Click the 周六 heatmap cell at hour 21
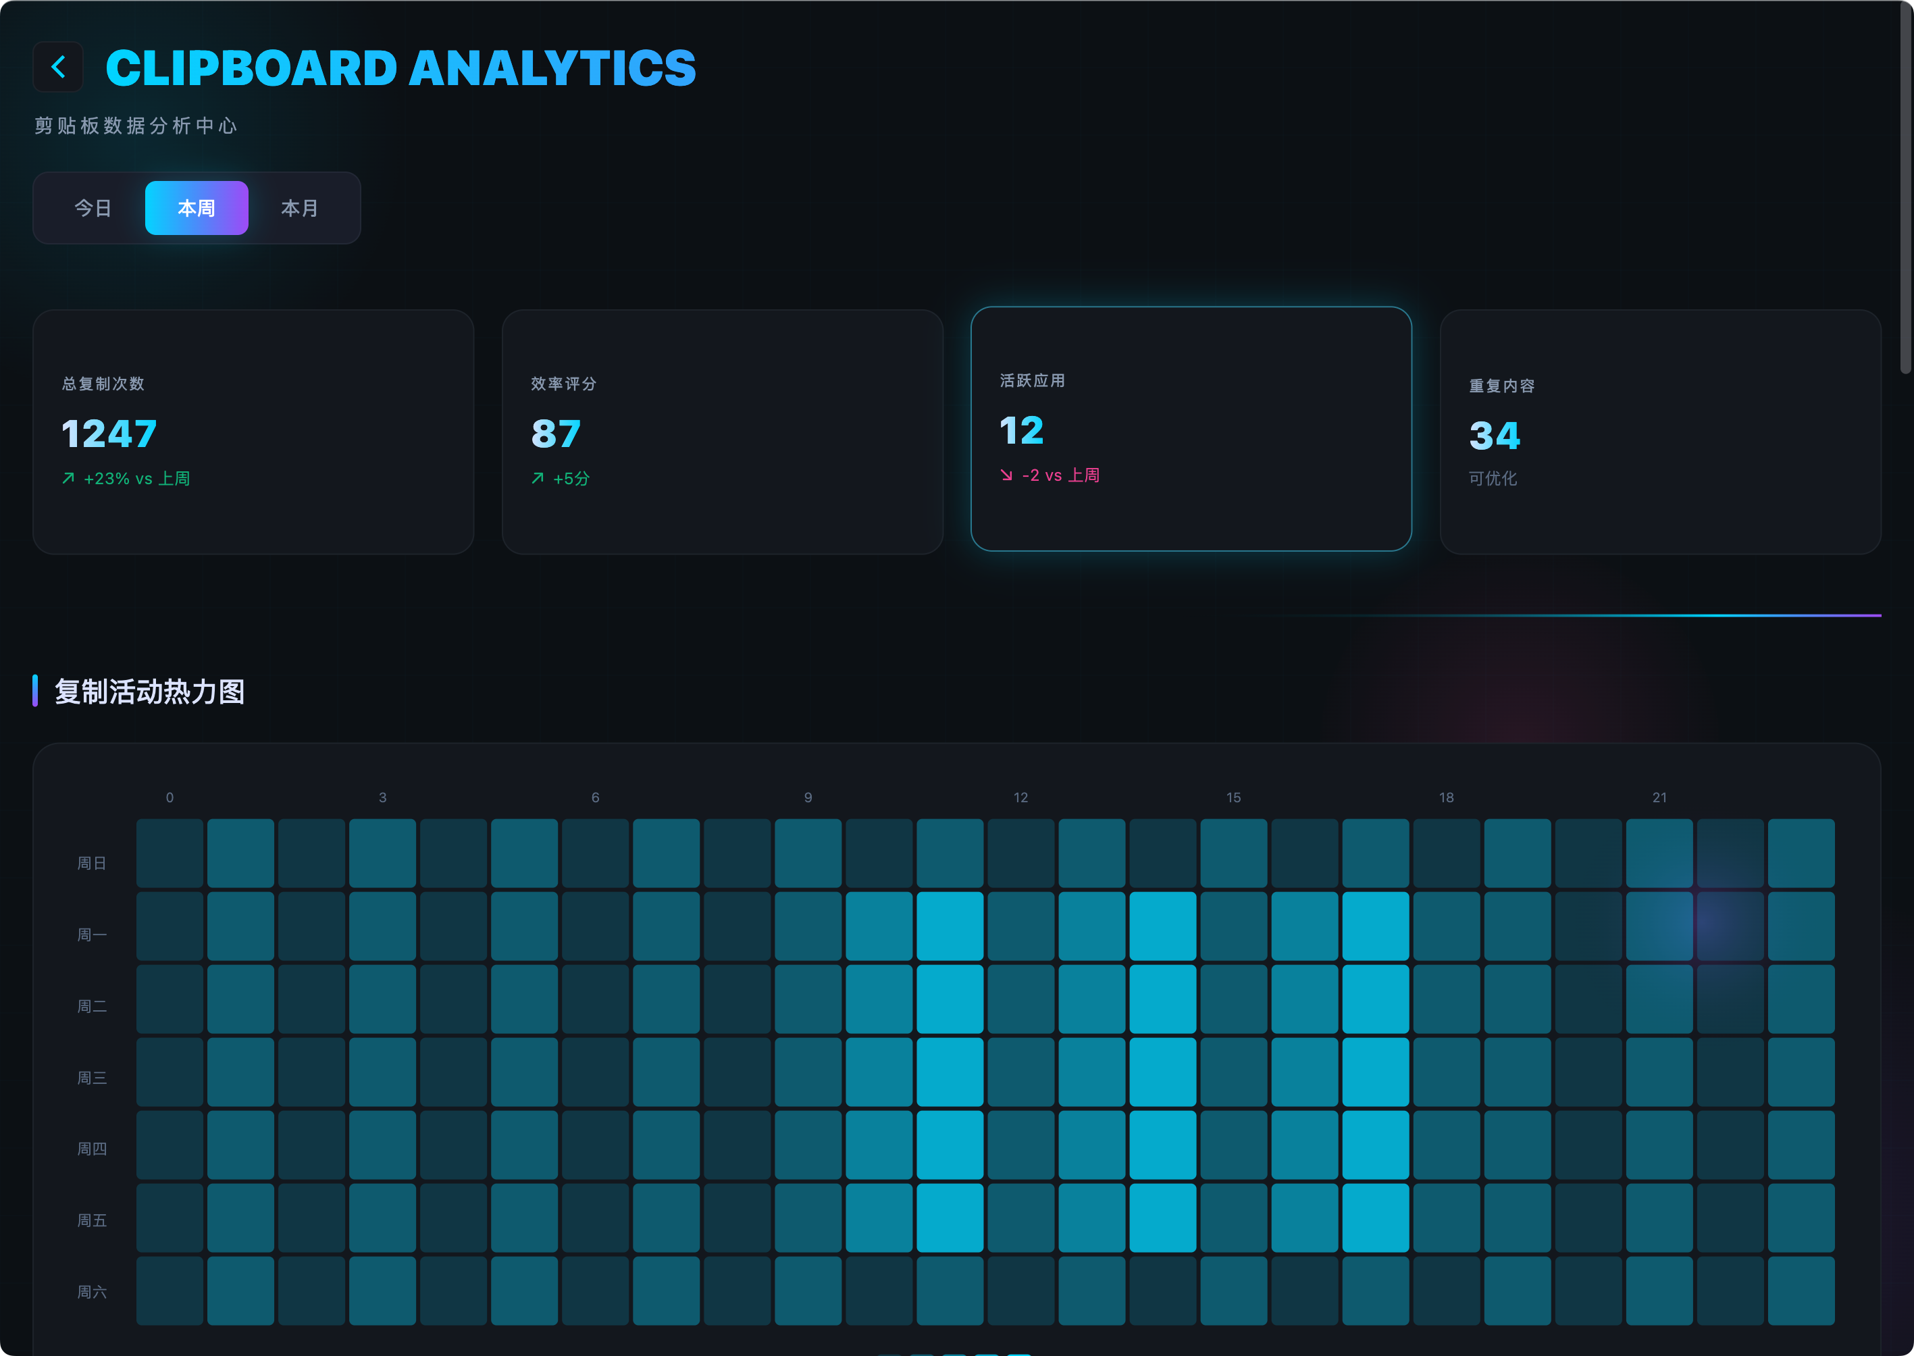 click(1660, 1291)
